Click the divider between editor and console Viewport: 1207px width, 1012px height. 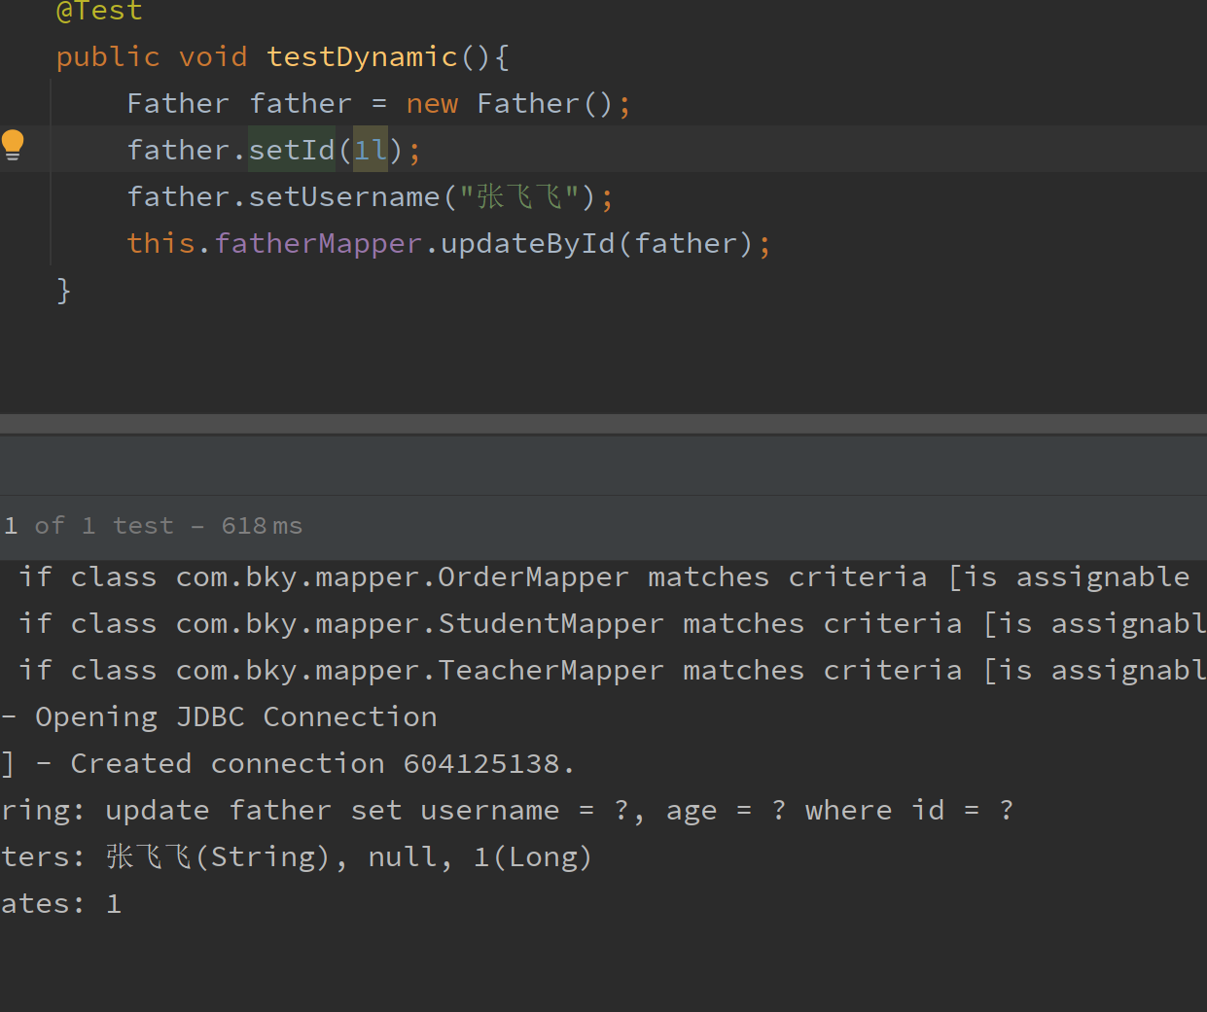[x=603, y=424]
